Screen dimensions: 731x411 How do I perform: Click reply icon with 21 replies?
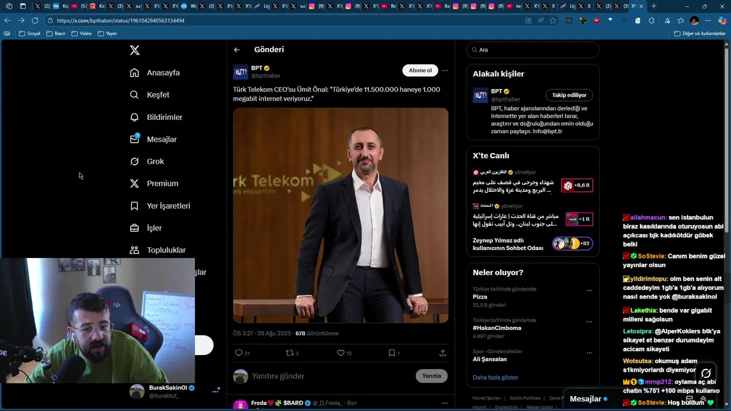239,353
